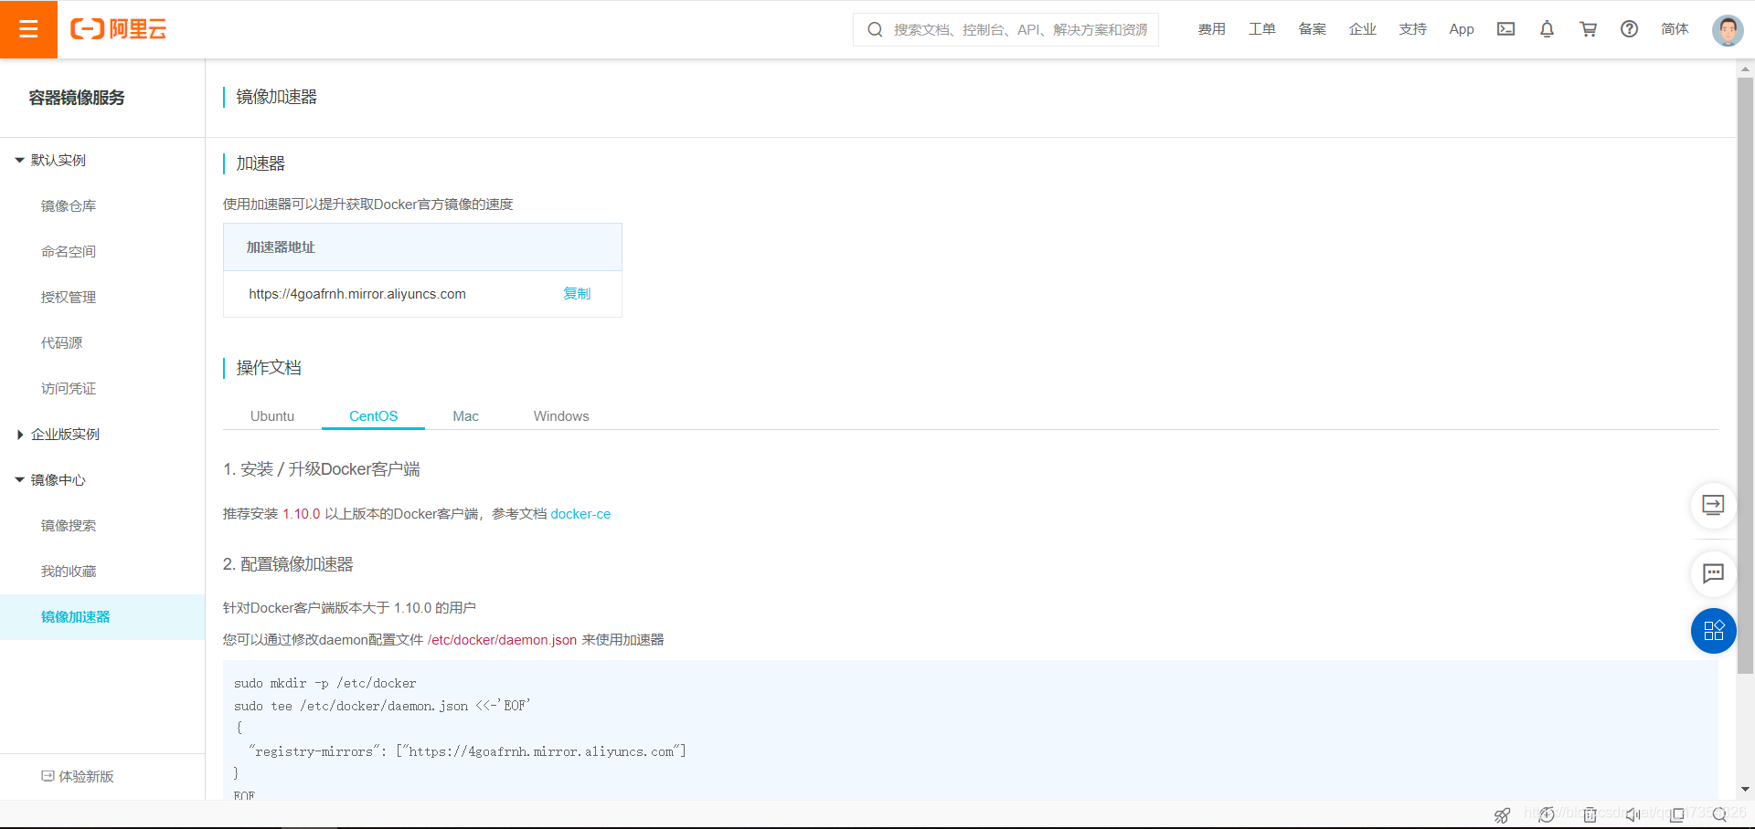The width and height of the screenshot is (1755, 829).
Task: Switch to the Ubuntu tab
Action: [272, 415]
